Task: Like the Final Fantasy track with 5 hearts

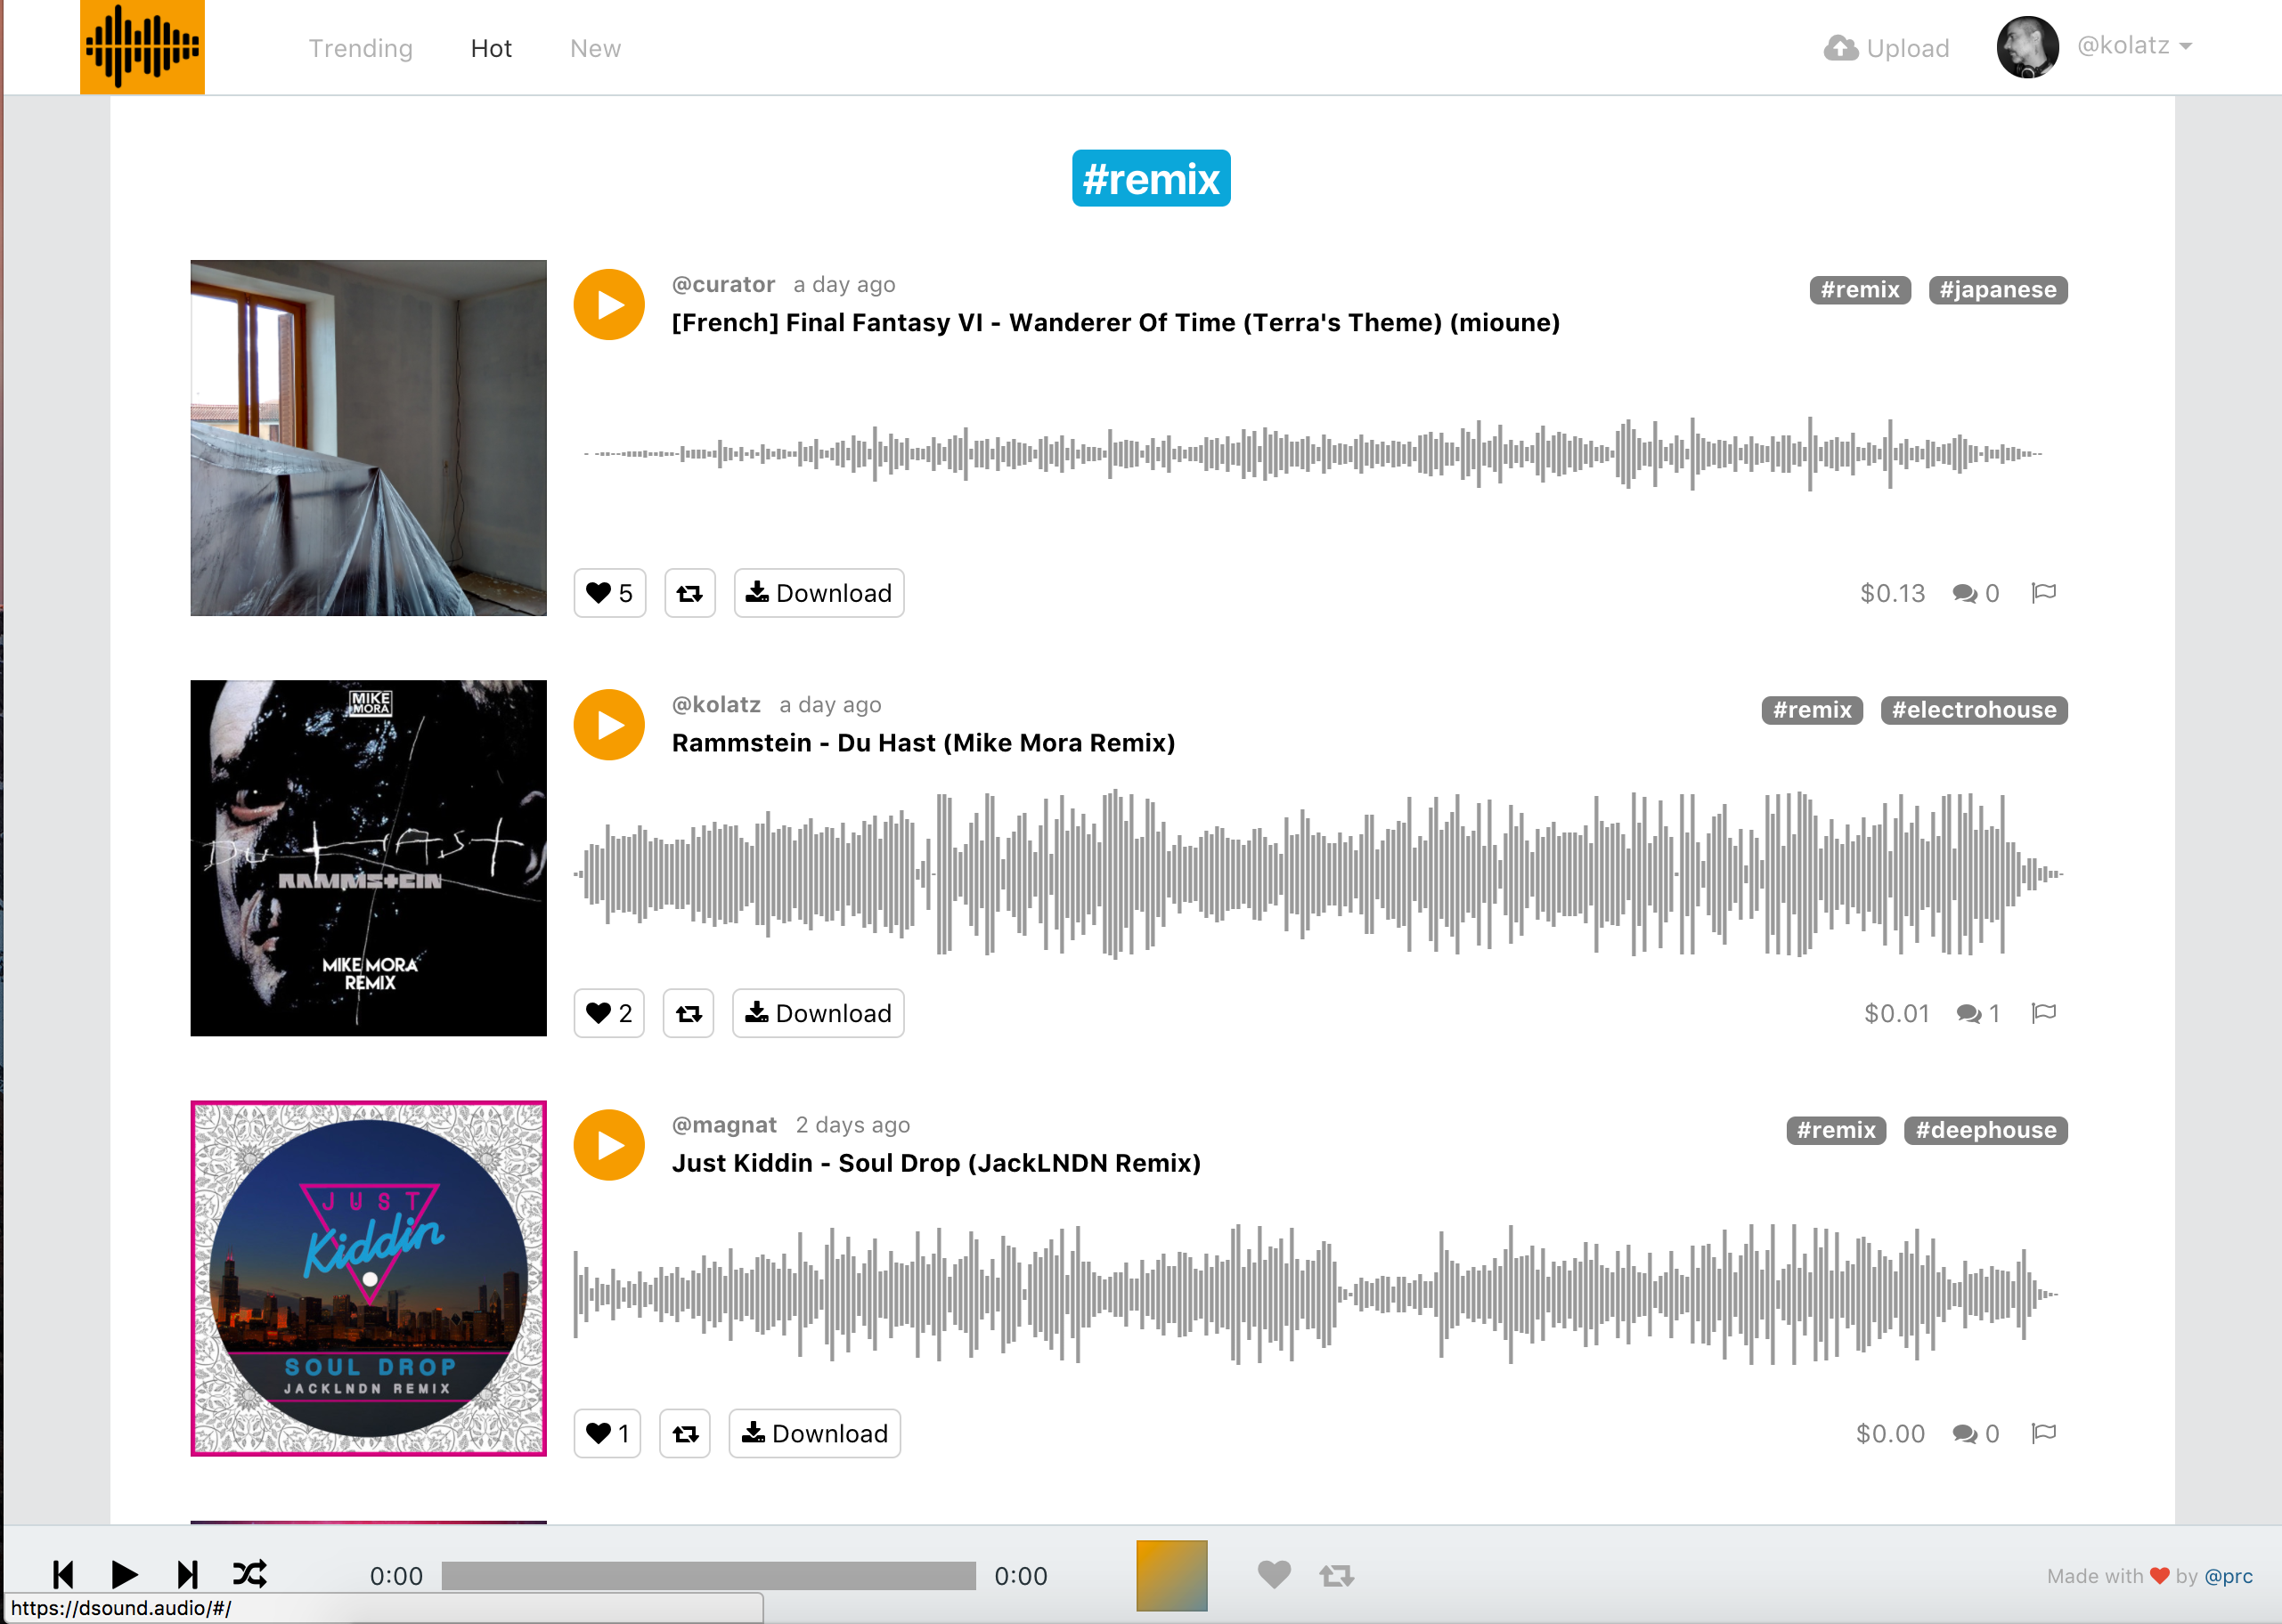Action: (x=609, y=593)
